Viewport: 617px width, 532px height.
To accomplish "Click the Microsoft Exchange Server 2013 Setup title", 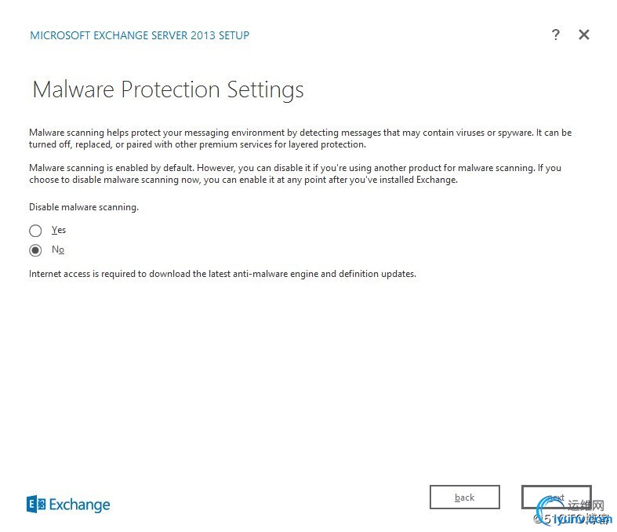I will [x=140, y=35].
